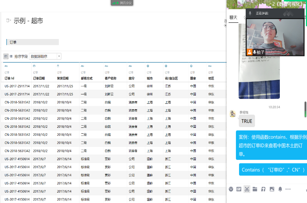Click globe data type icon of 城市 column
The width and height of the screenshot is (307, 203).
coord(148,66)
